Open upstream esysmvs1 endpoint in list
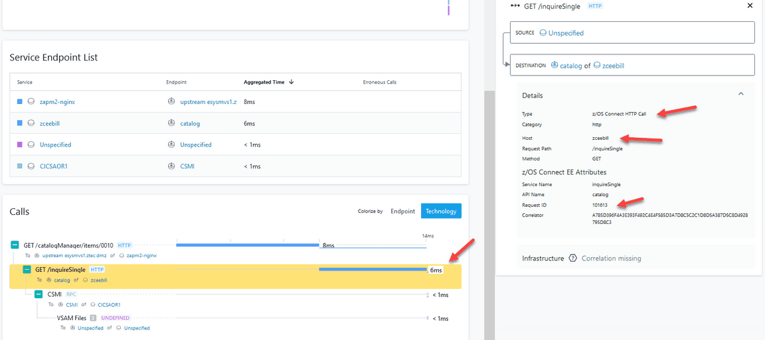The width and height of the screenshot is (765, 340). (x=209, y=102)
